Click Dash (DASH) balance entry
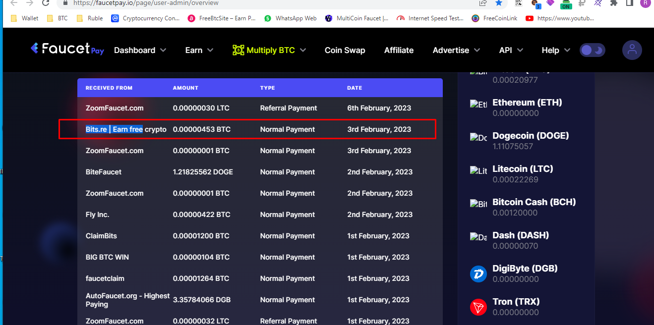Viewport: 654px width, 325px height. (521, 240)
